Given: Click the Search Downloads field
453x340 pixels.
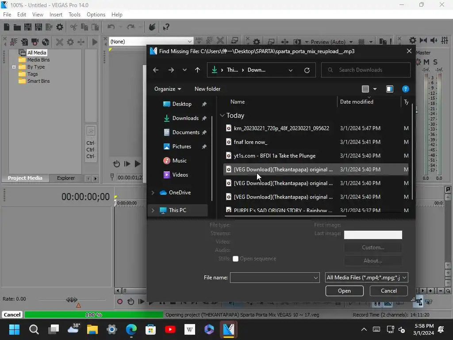Looking at the screenshot, I should pos(366,70).
